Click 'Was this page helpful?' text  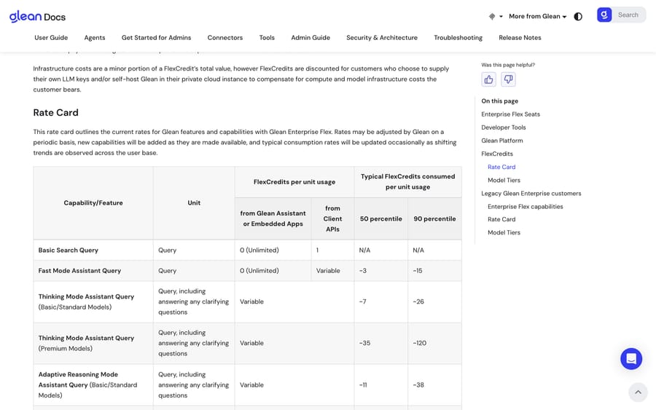508,65
